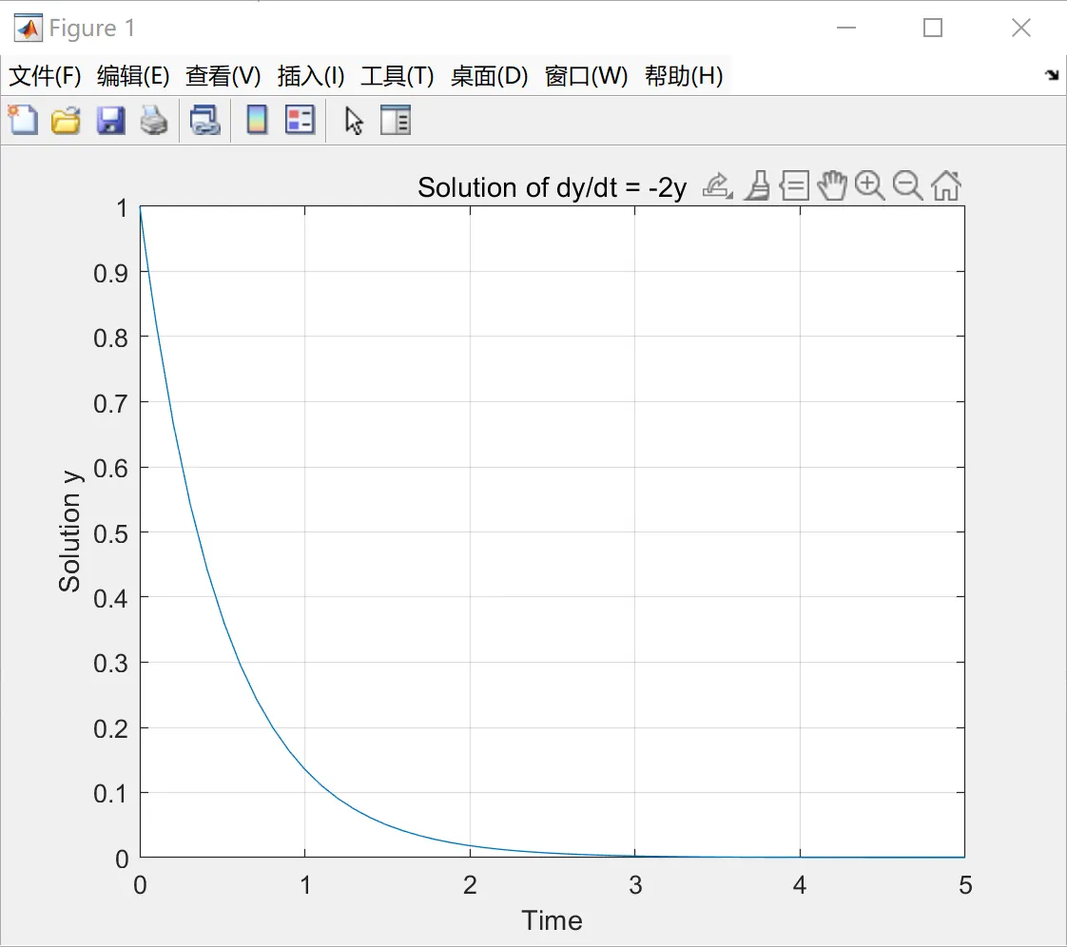Dock the figure using the corner arrow
Screen dimensions: 1067x947
pyautogui.click(x=1052, y=75)
